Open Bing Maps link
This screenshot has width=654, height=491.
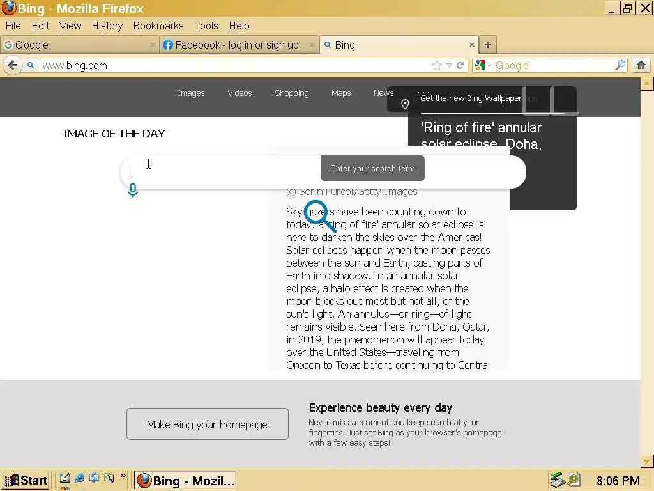point(341,93)
